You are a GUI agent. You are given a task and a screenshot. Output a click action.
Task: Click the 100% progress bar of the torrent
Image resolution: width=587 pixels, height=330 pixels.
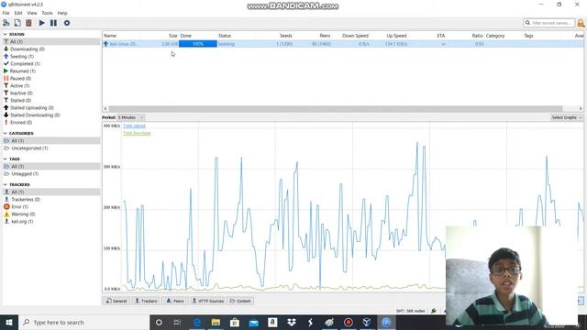(198, 44)
